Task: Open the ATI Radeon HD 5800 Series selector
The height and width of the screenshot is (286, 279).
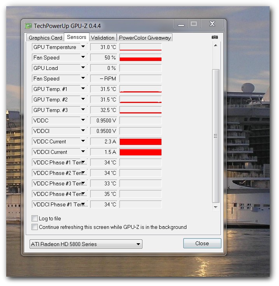Action: pyautogui.click(x=86, y=244)
